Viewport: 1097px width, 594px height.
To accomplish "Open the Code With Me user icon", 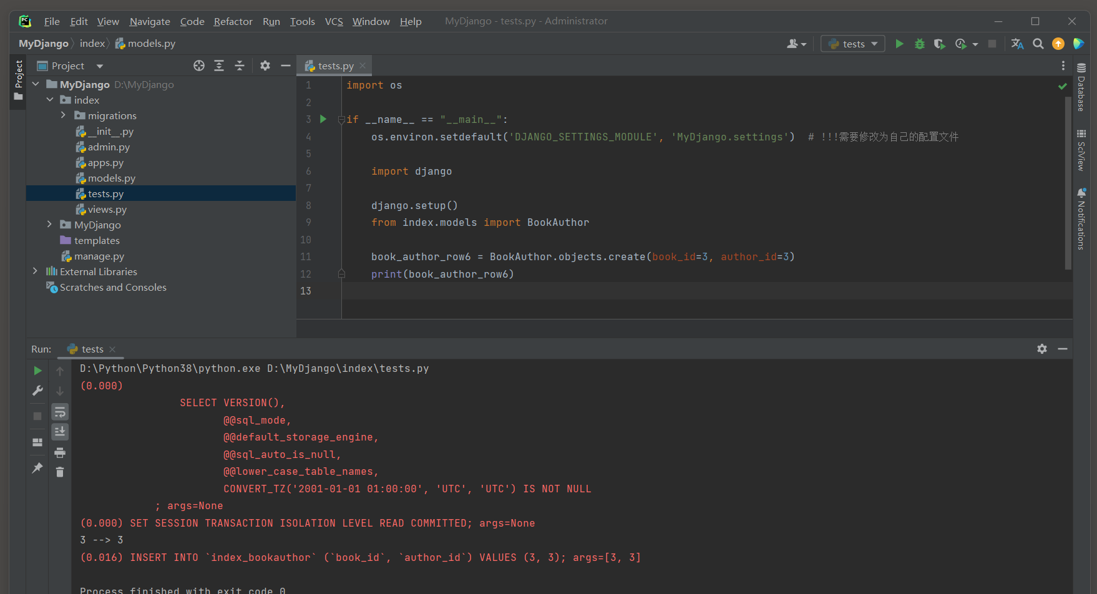I will pyautogui.click(x=796, y=44).
